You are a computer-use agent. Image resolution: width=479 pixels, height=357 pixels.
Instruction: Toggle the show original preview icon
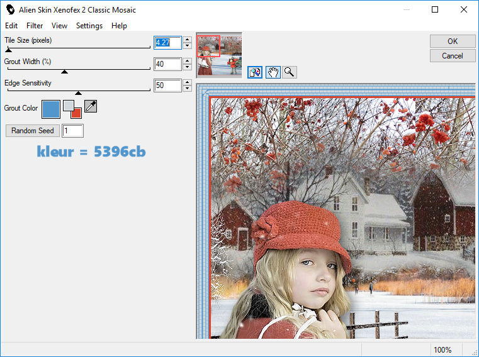coord(255,72)
